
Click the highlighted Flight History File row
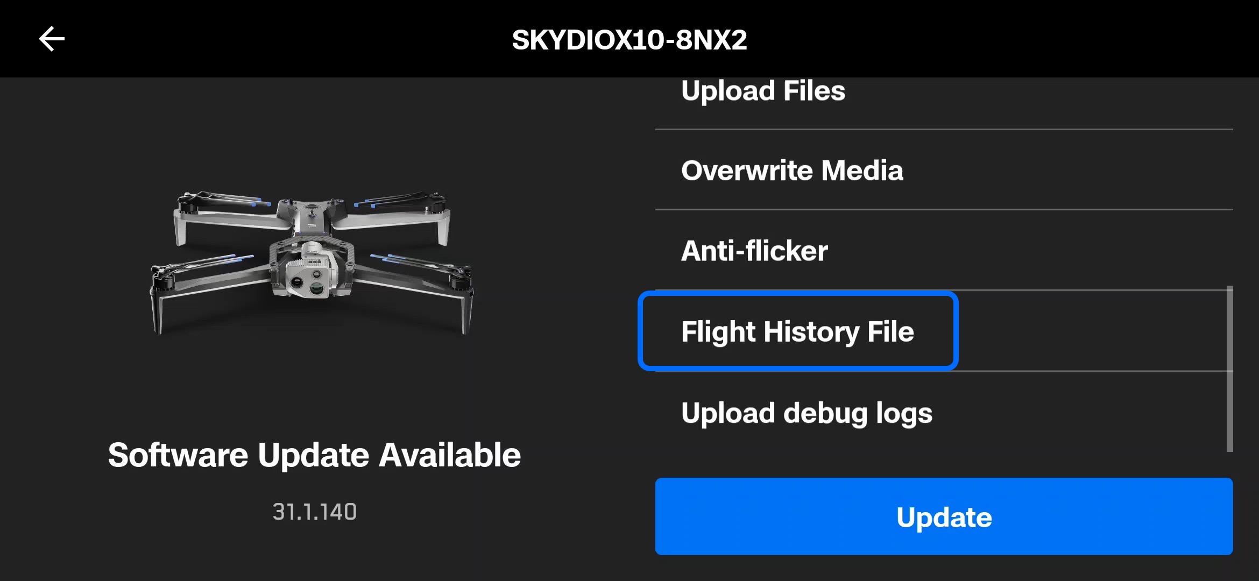point(797,331)
